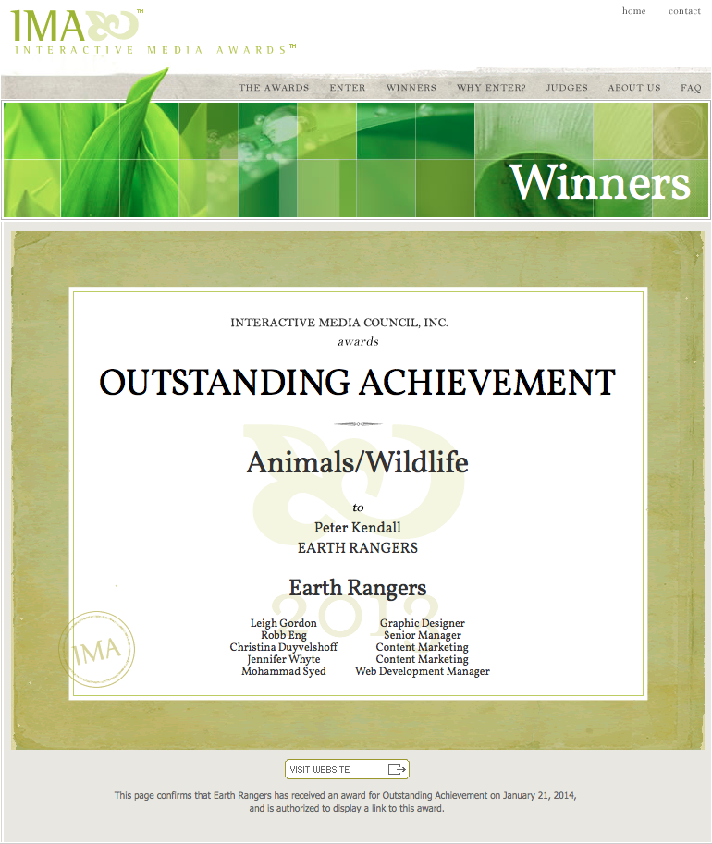Click the Winners banner heading

[x=599, y=182]
